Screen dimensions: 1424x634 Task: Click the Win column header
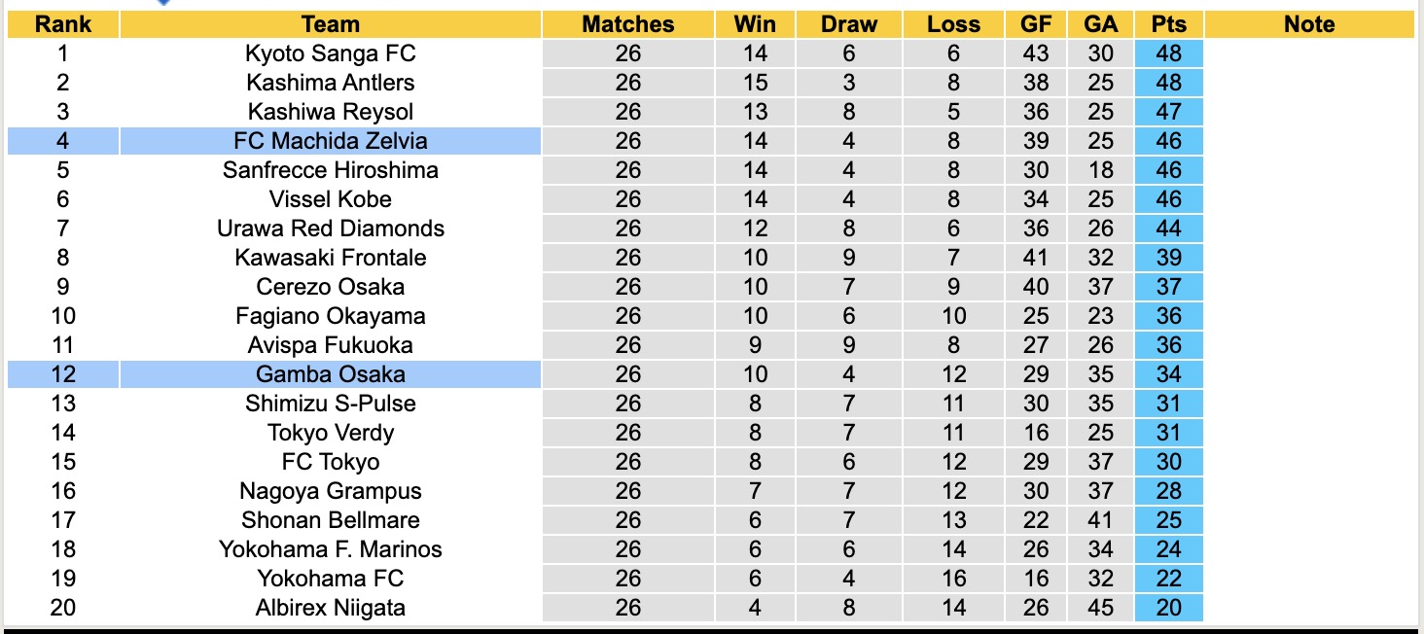pos(755,24)
